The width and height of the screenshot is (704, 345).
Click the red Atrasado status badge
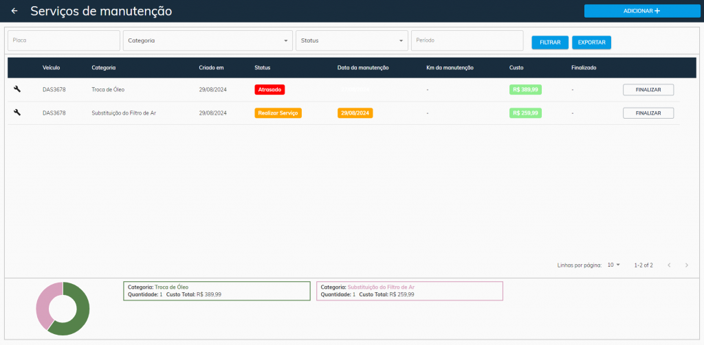pyautogui.click(x=269, y=90)
